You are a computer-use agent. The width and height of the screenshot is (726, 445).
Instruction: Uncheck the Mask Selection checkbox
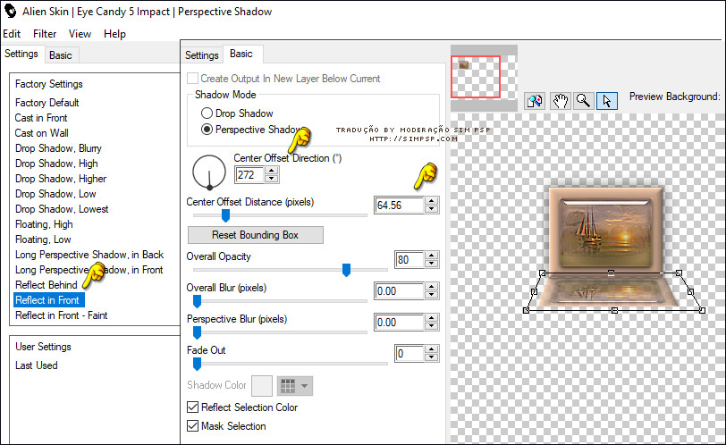coord(193,426)
